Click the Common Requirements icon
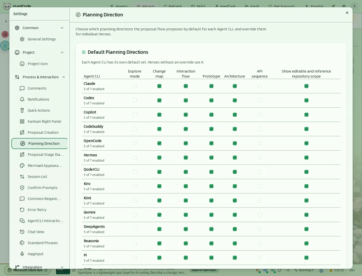This screenshot has height=276, width=362. 22,199
